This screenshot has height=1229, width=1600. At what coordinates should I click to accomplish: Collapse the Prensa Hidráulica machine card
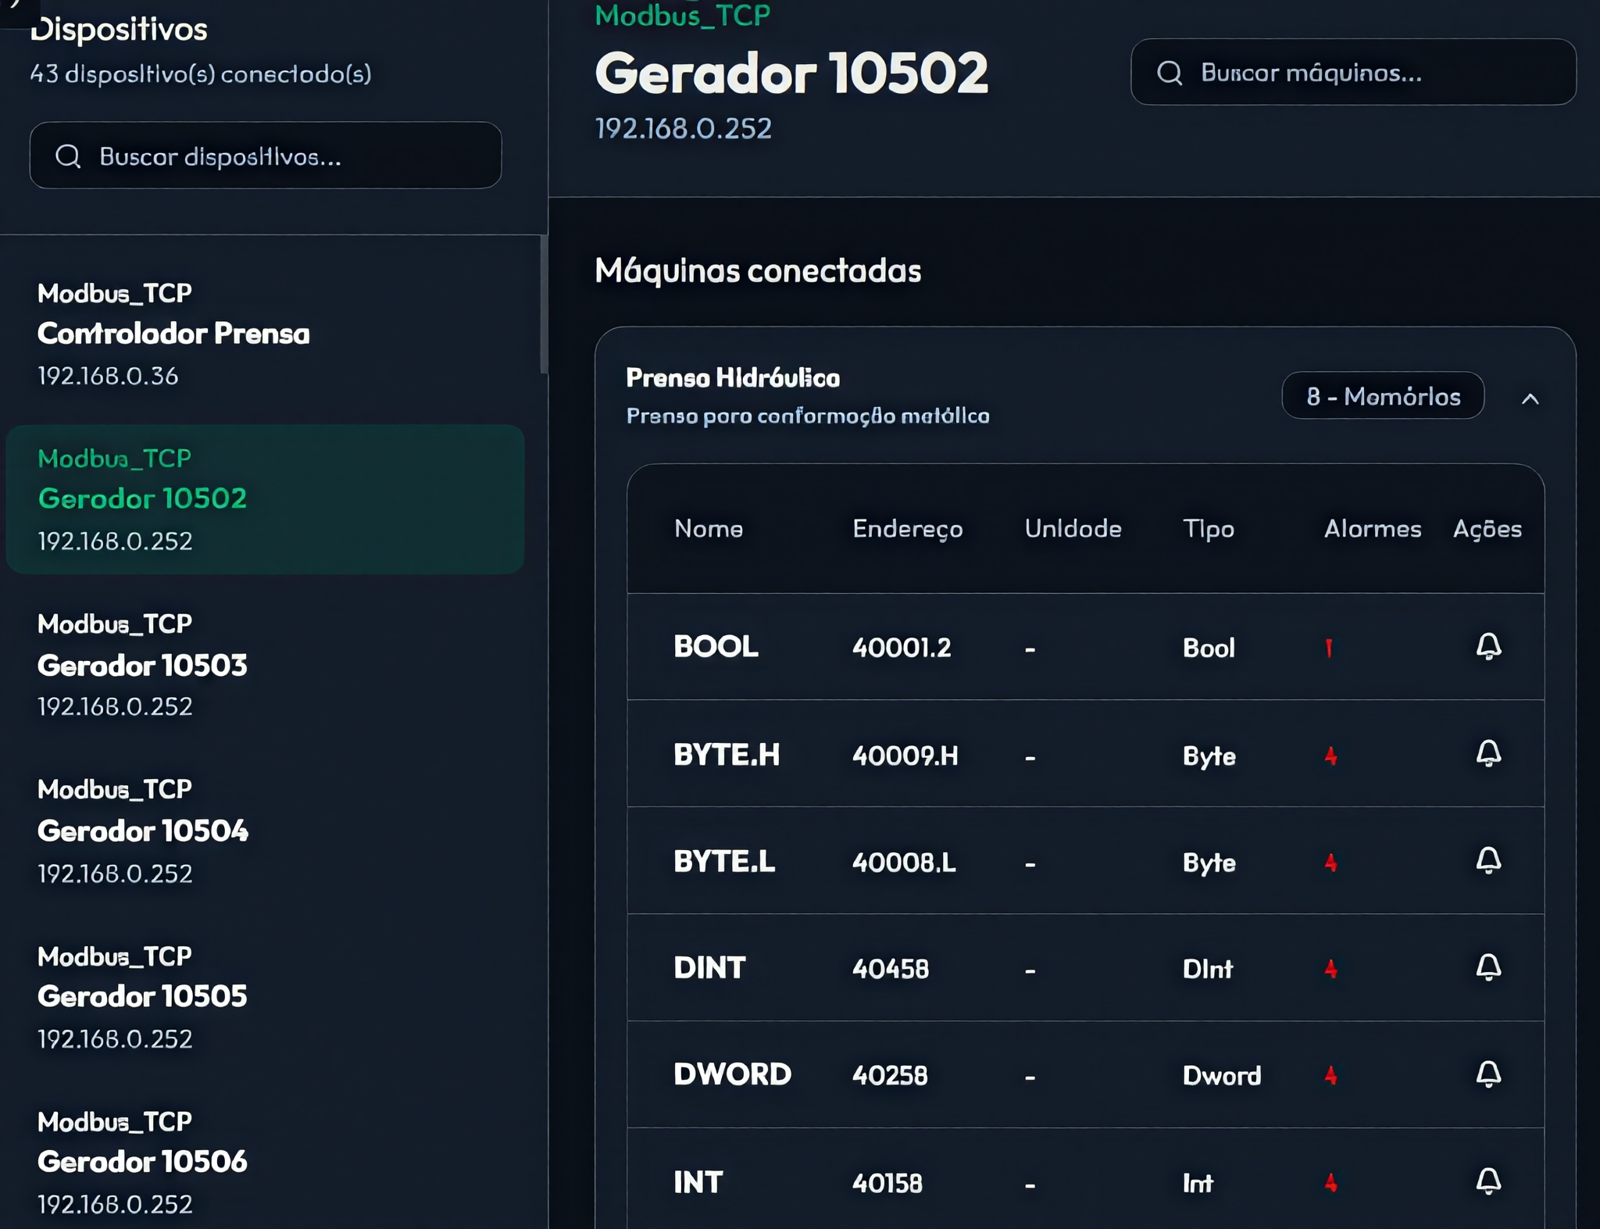(x=1530, y=398)
